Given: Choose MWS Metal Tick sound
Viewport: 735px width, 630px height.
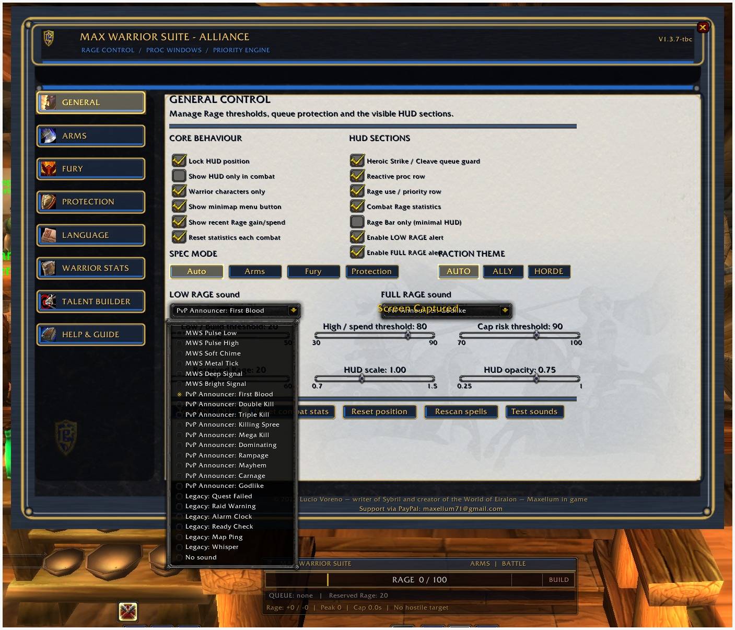Looking at the screenshot, I should coord(233,363).
